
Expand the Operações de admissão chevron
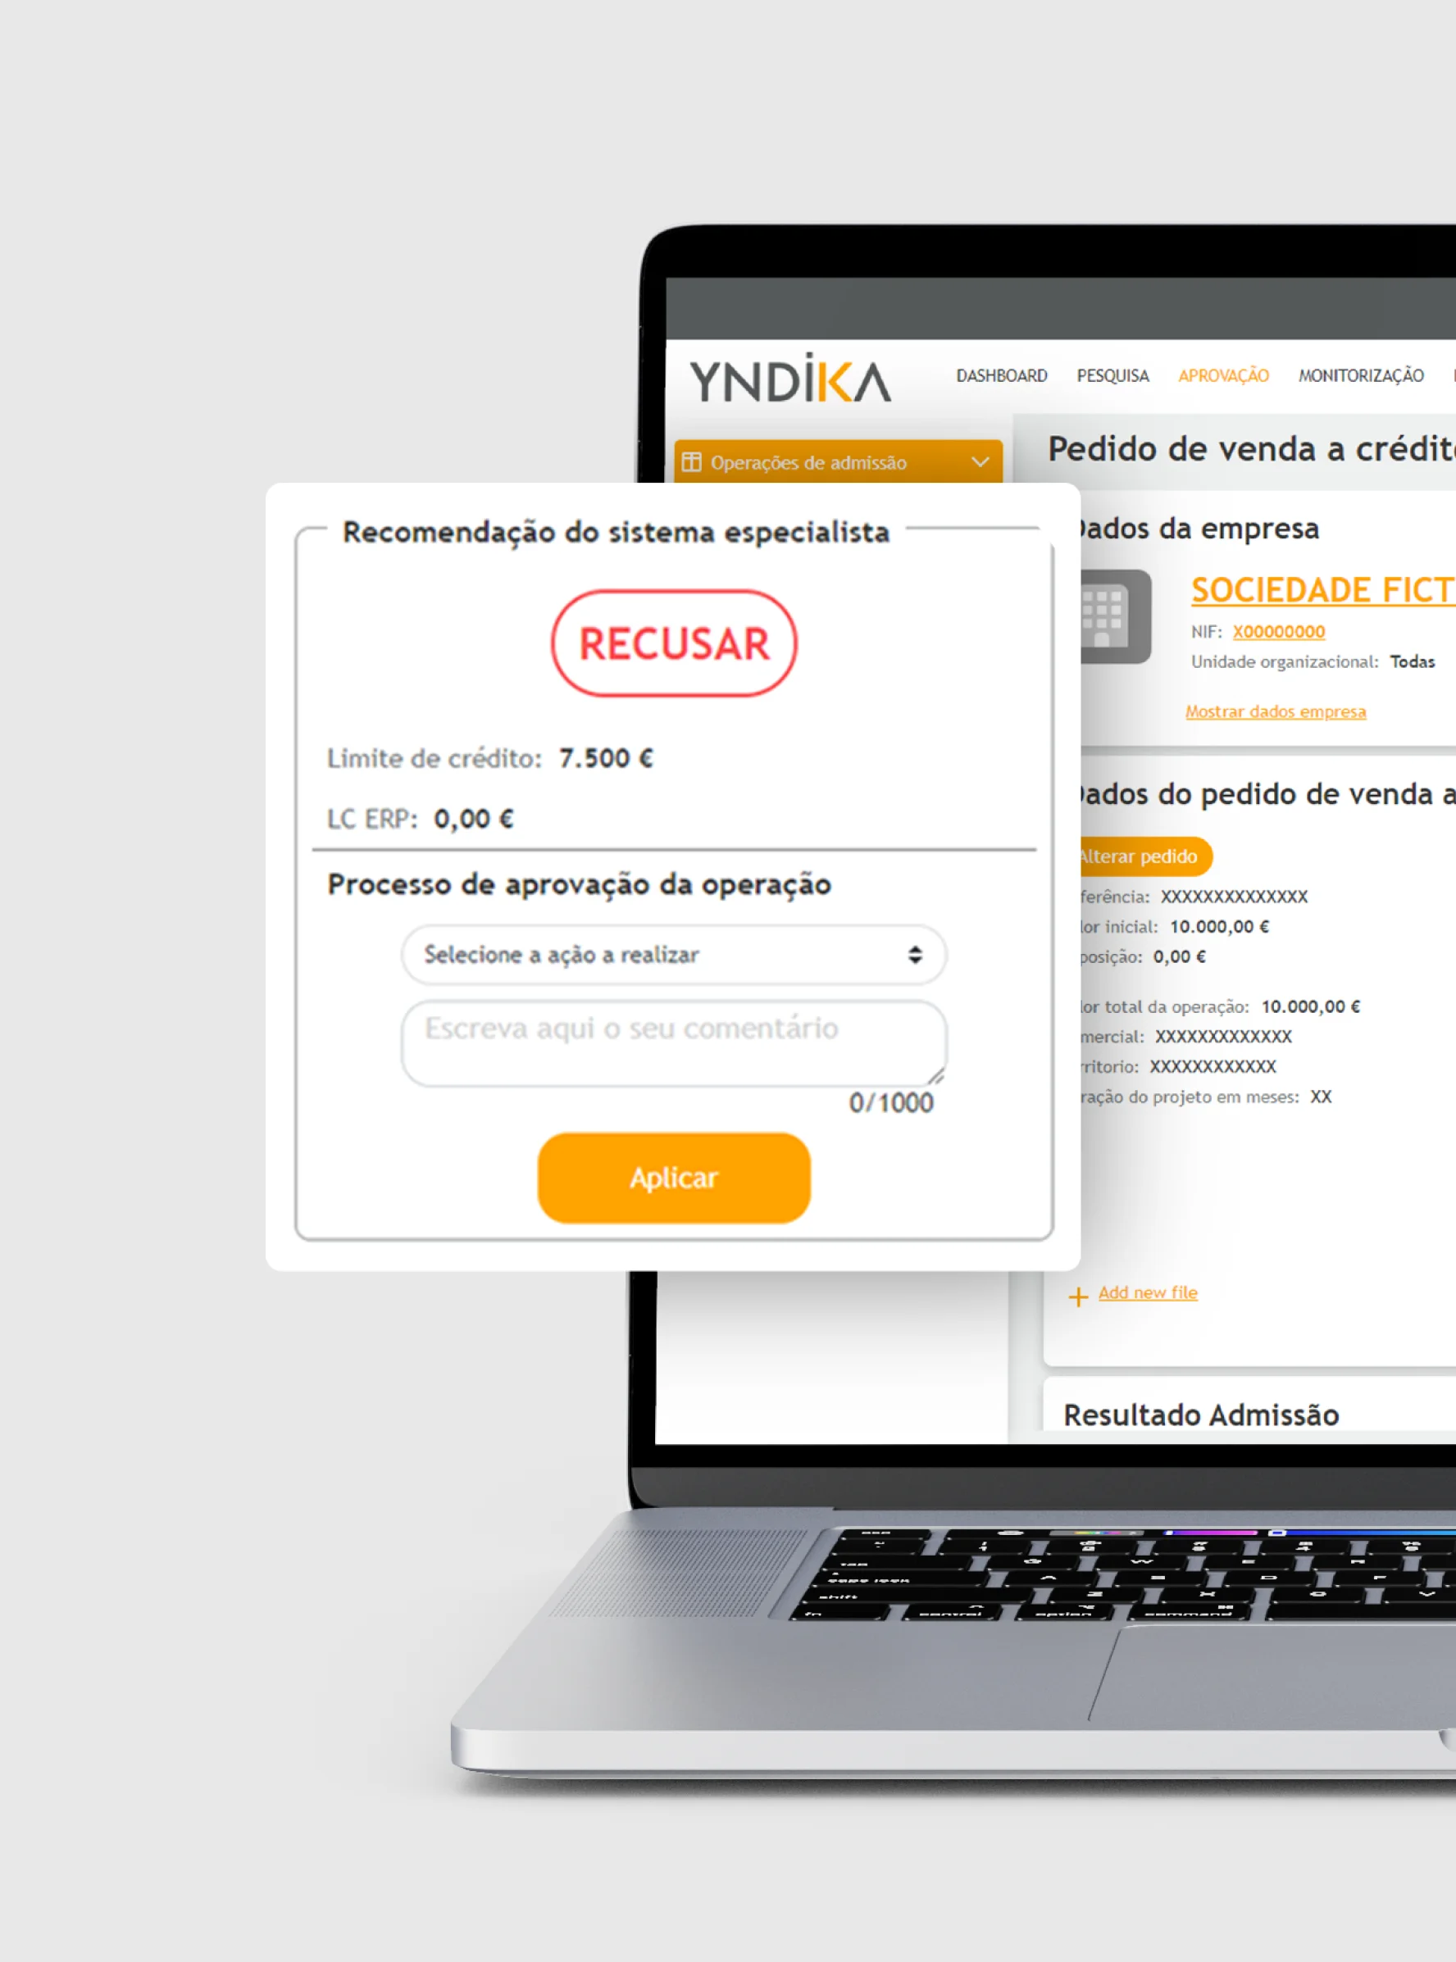click(x=979, y=461)
